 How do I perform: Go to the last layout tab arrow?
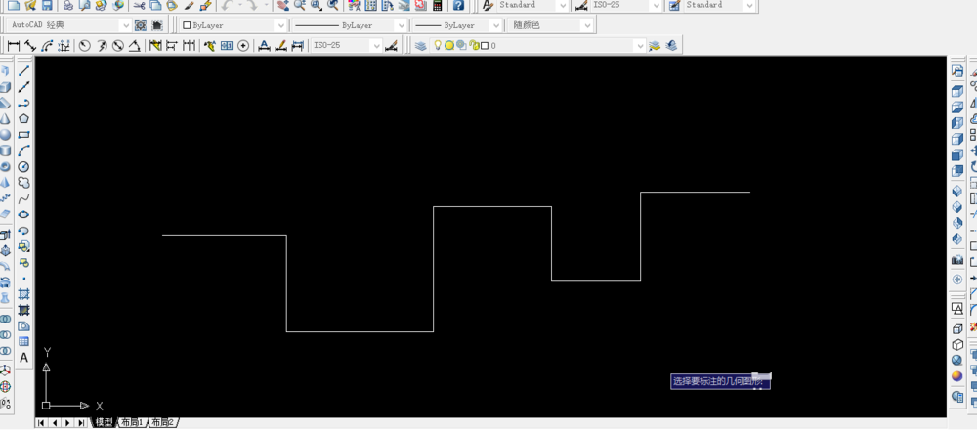coord(81,422)
